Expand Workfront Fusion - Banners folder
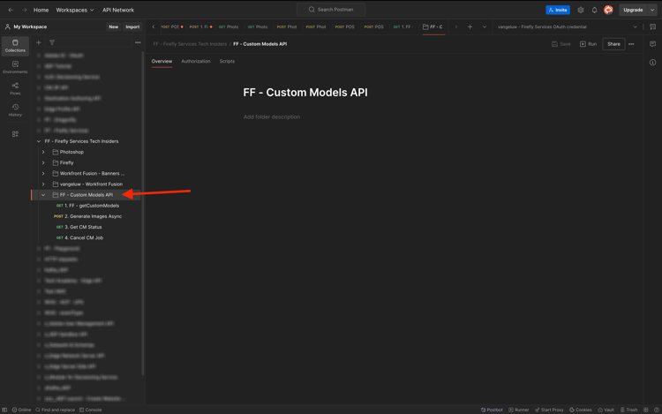This screenshot has height=414, width=662. point(43,173)
